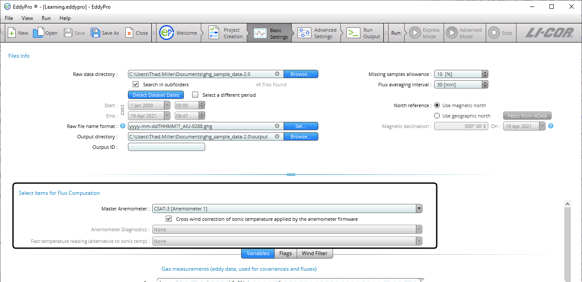This screenshot has height=282, width=582.
Task: Click Set... for raw file name format
Action: pos(301,126)
